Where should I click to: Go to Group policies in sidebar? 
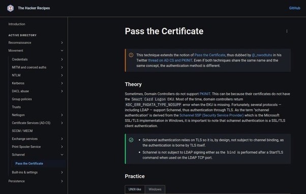(x=22, y=99)
